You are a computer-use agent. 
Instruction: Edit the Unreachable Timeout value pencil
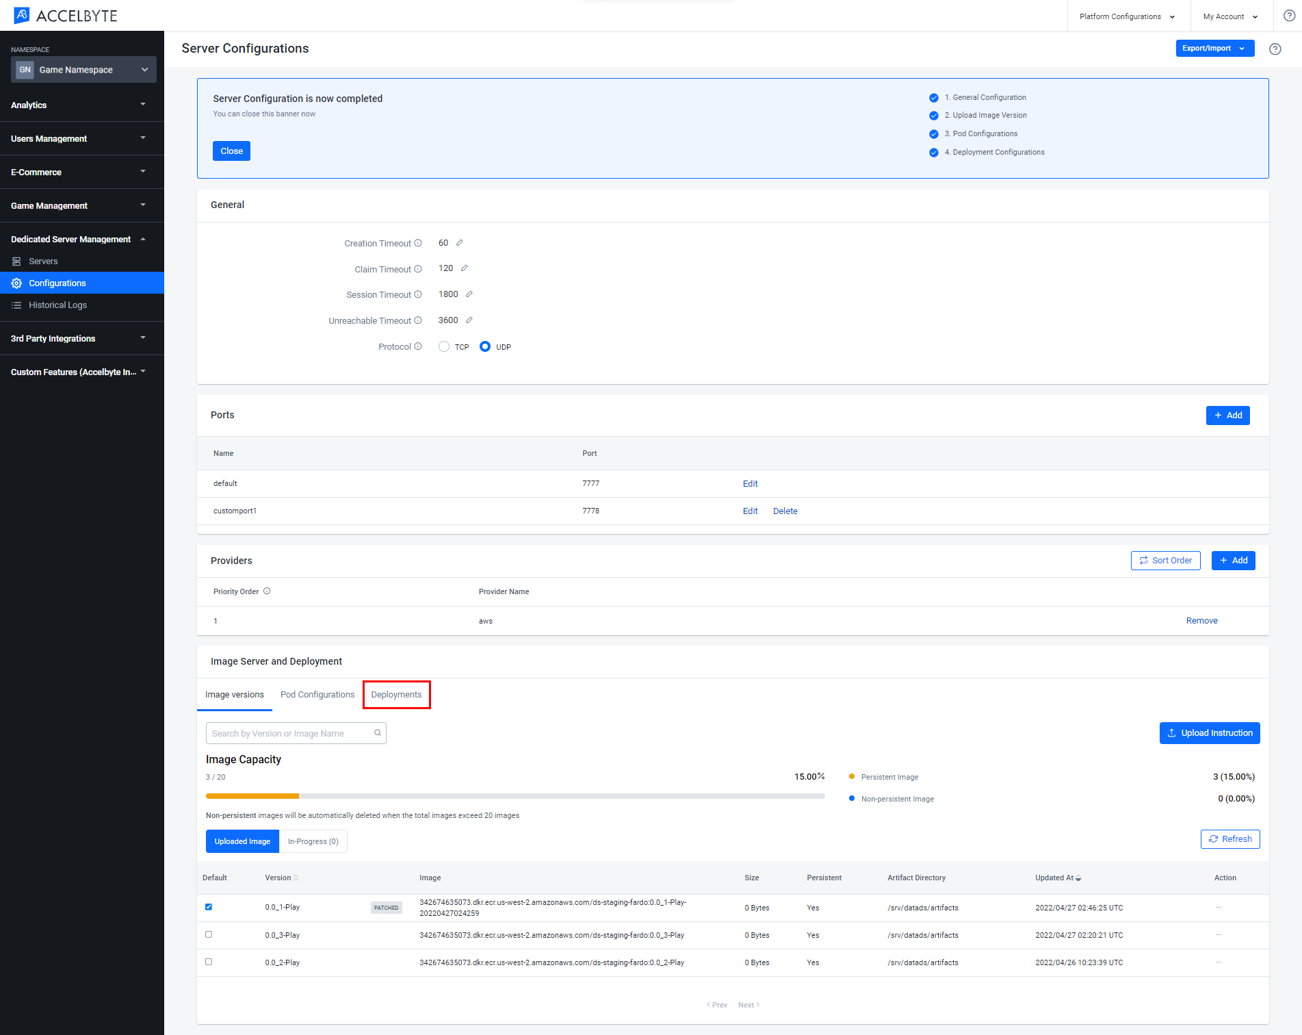point(469,320)
